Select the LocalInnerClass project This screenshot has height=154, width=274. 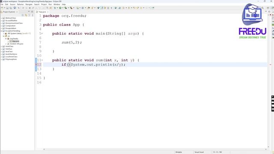11,56
